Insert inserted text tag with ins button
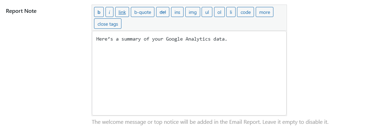This screenshot has height=129, width=373. point(177,12)
